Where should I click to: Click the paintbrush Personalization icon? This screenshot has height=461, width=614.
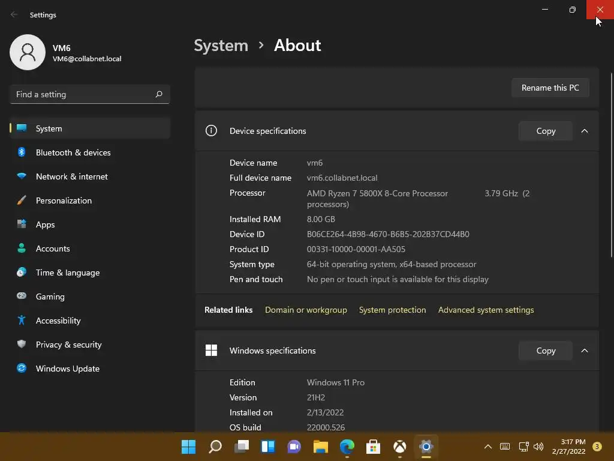tap(22, 200)
